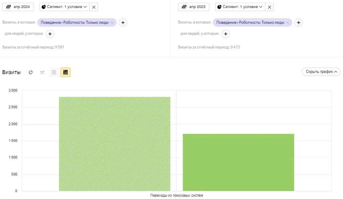Viewport: 343px width, 199px height.
Task: Click the calendar icon beside апр 2024
Action: [8, 7]
